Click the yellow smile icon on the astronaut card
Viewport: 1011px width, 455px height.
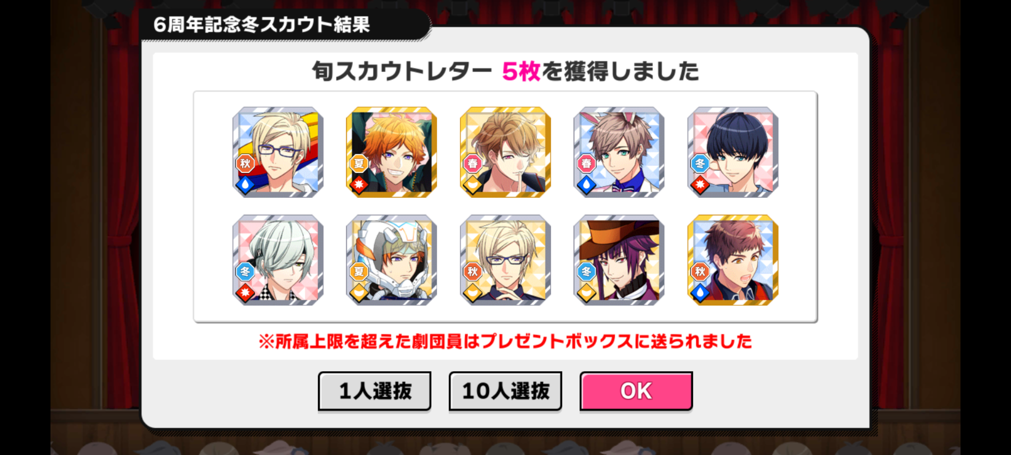coord(359,292)
